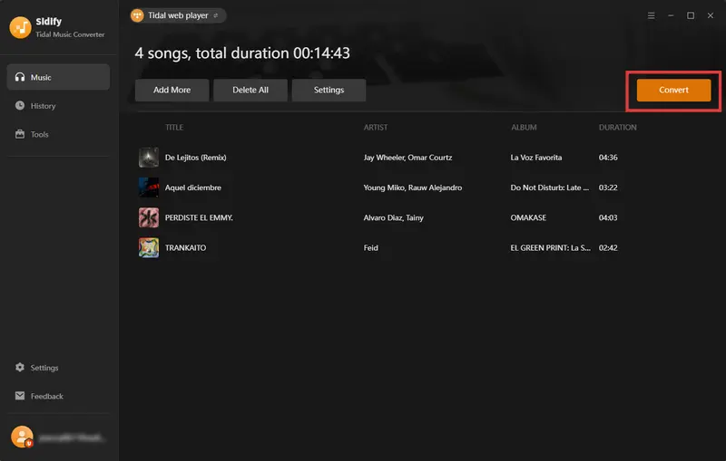The width and height of the screenshot is (726, 461).
Task: Click the De Lejitos (Remix) album cover
Action: pos(149,158)
